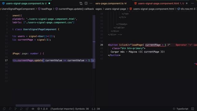The image size is (197, 111).
Task: Click the '</div> -->' comment end line
Action: point(115,35)
